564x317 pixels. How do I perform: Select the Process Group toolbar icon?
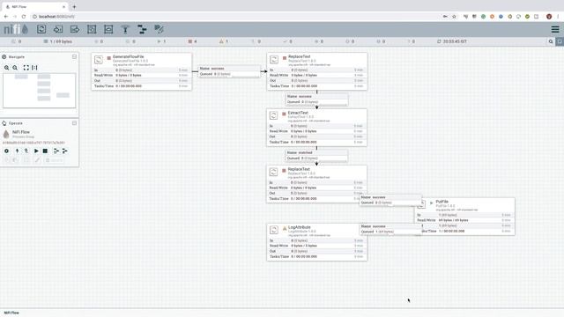point(92,29)
